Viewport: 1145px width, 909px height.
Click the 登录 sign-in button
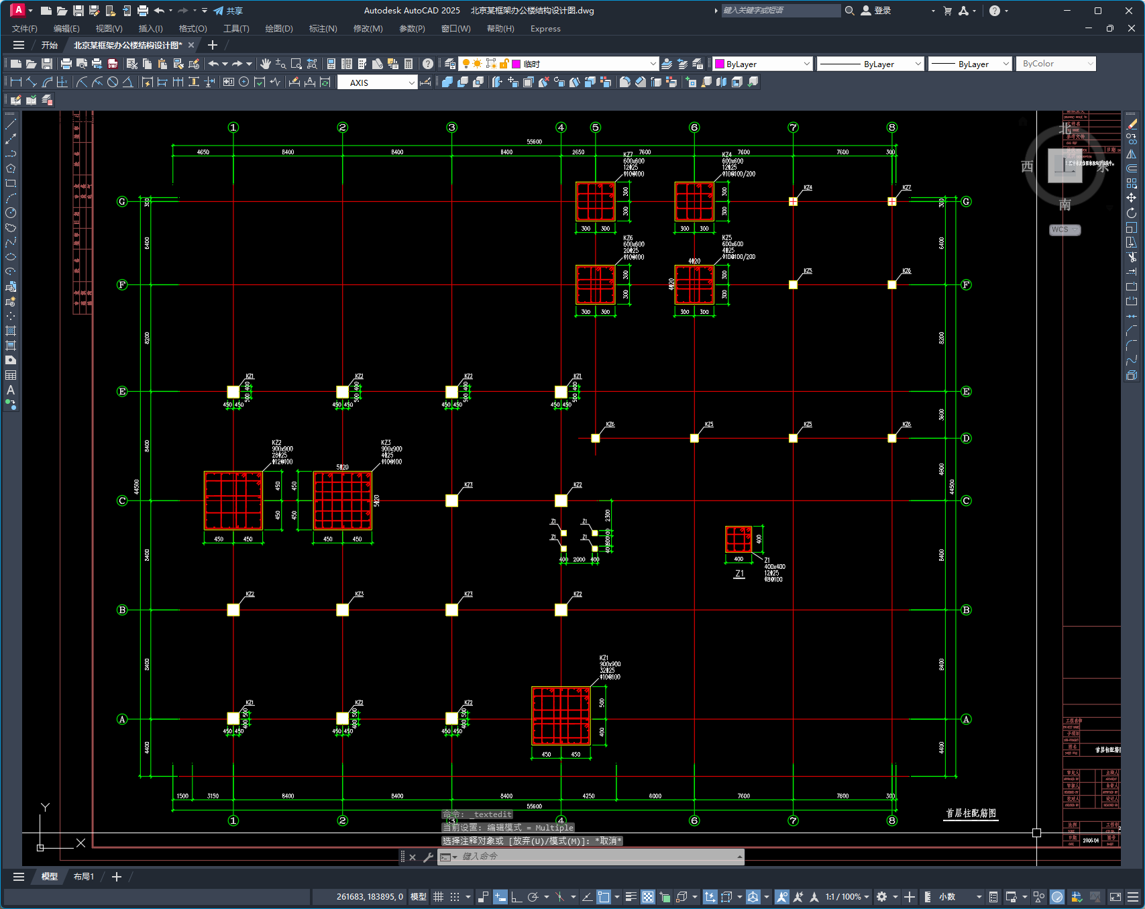click(876, 11)
